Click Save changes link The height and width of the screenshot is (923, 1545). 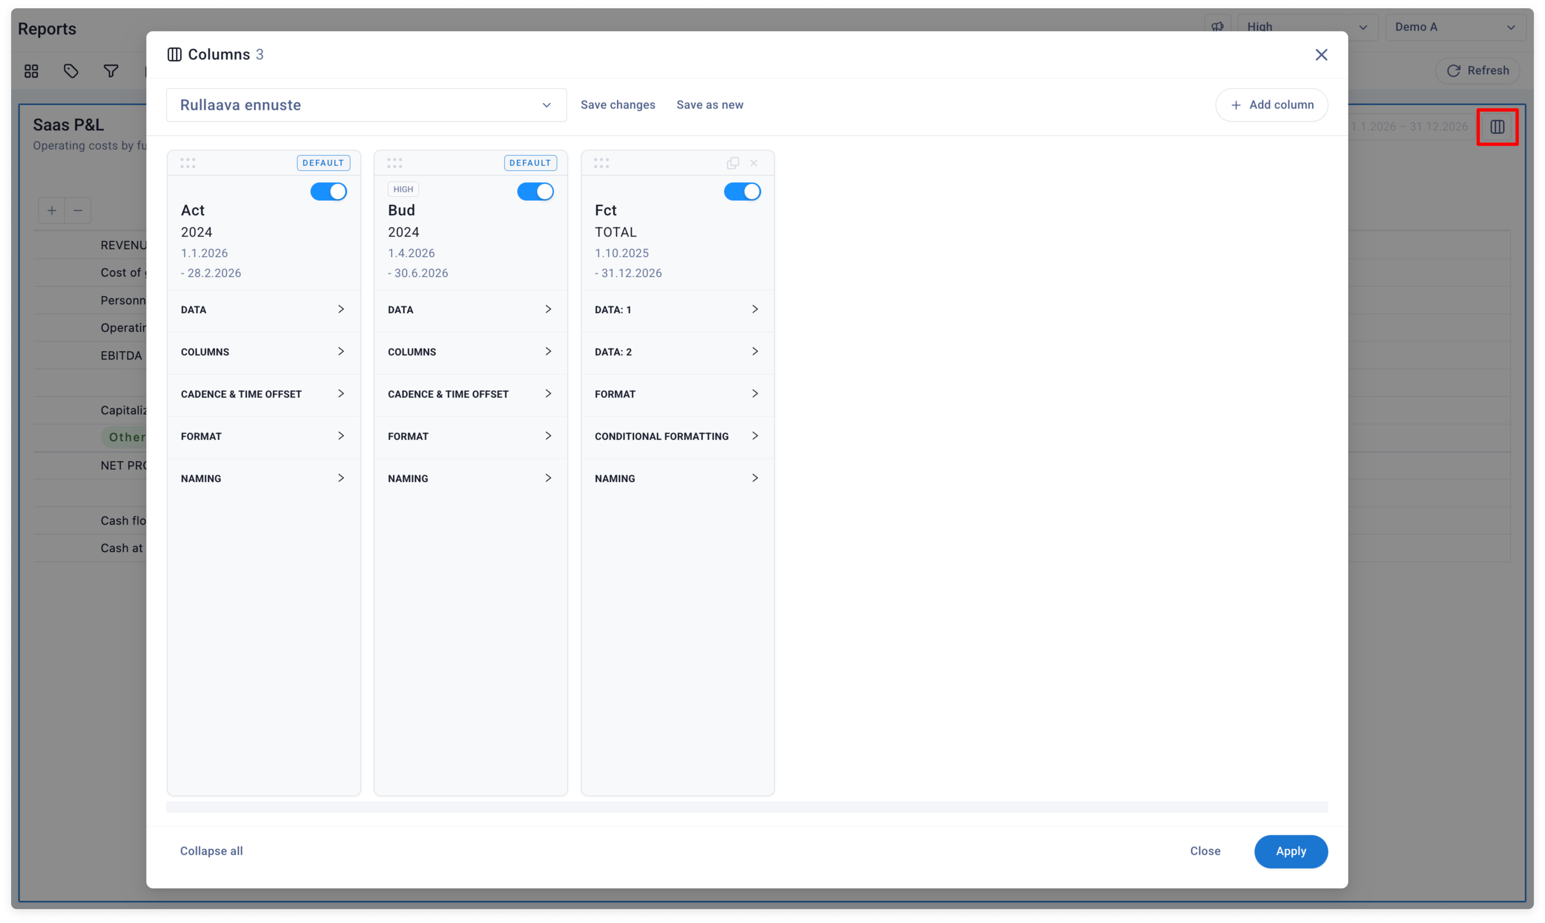tap(617, 105)
